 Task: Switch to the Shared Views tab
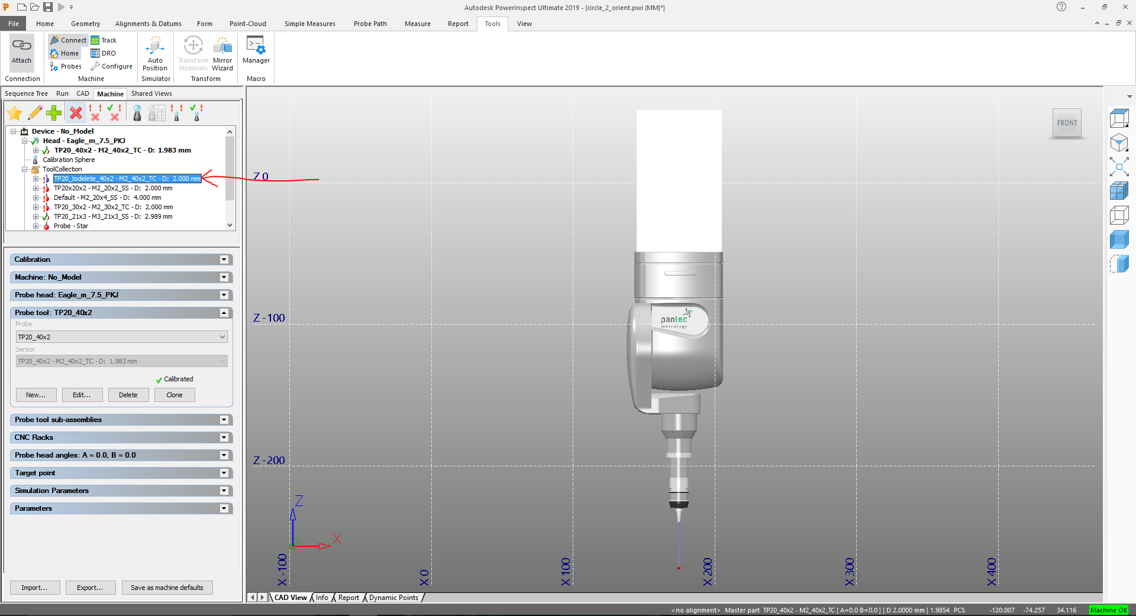point(151,93)
